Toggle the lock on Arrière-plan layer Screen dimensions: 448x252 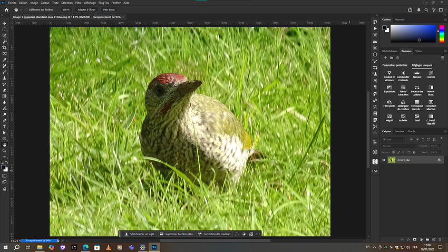(x=439, y=159)
